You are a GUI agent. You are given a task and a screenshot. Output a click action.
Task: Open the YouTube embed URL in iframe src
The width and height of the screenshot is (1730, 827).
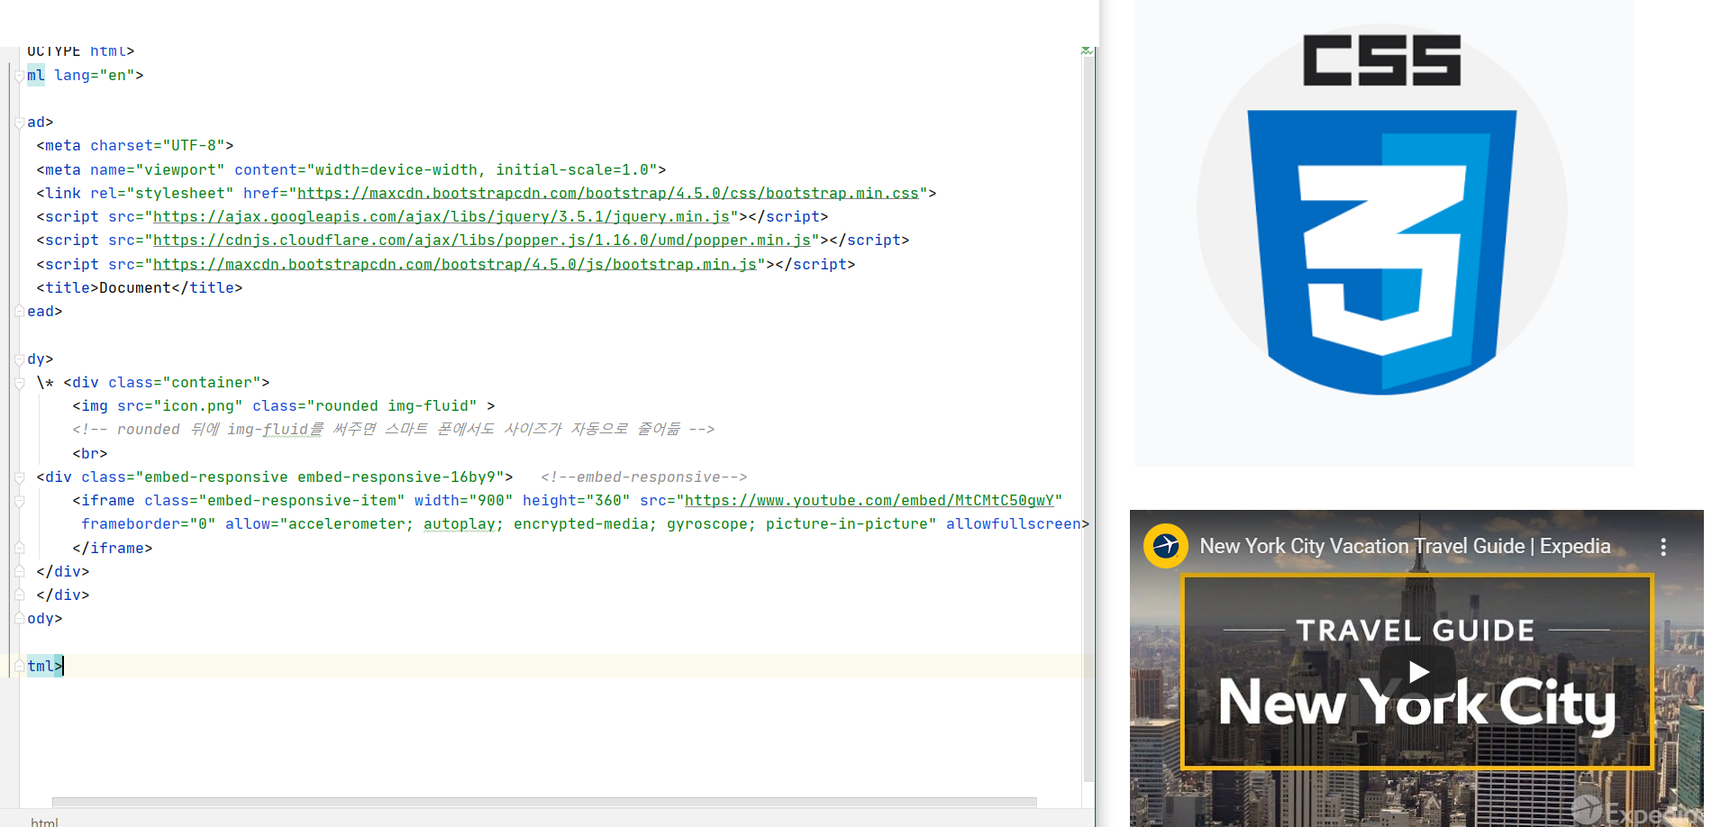(x=870, y=501)
